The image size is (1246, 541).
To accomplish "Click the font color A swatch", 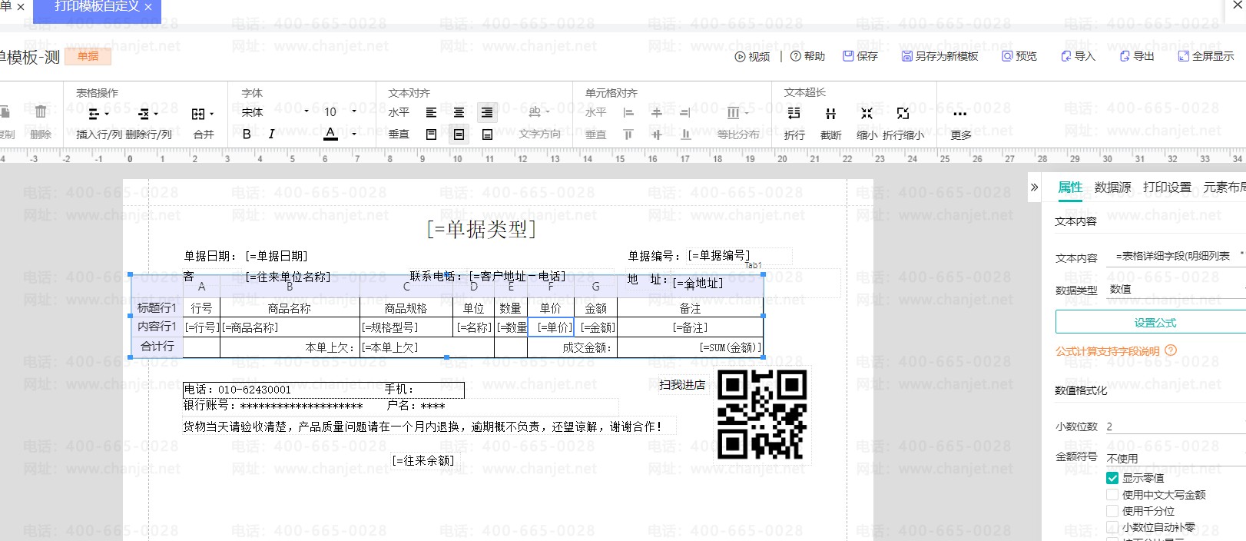I will tap(330, 134).
